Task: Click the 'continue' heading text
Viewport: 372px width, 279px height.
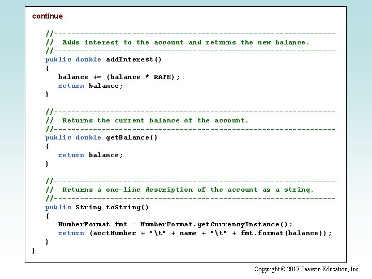Action: (x=48, y=16)
